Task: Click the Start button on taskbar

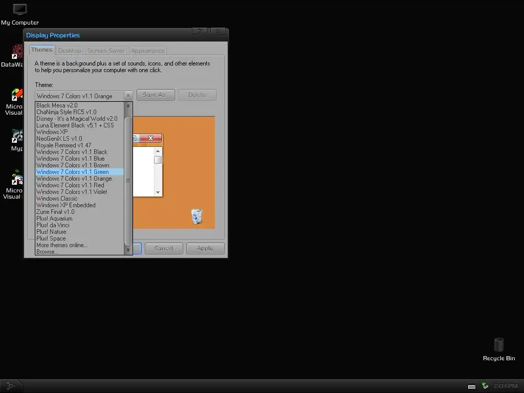Action: coord(11,386)
